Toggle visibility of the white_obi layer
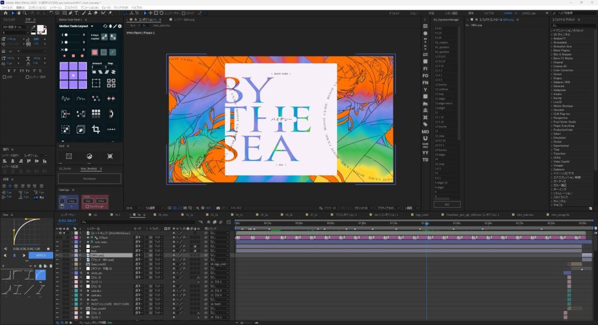The width and height of the screenshot is (598, 325). point(57,272)
